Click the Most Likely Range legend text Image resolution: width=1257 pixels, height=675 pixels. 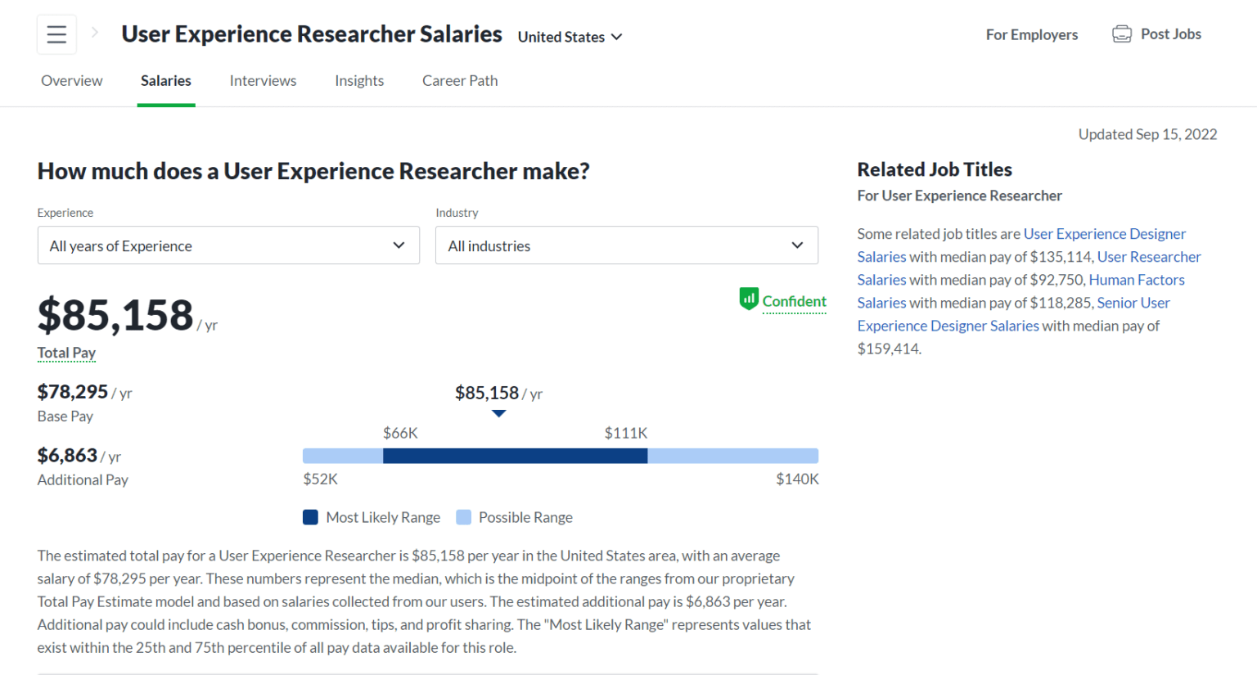383,517
